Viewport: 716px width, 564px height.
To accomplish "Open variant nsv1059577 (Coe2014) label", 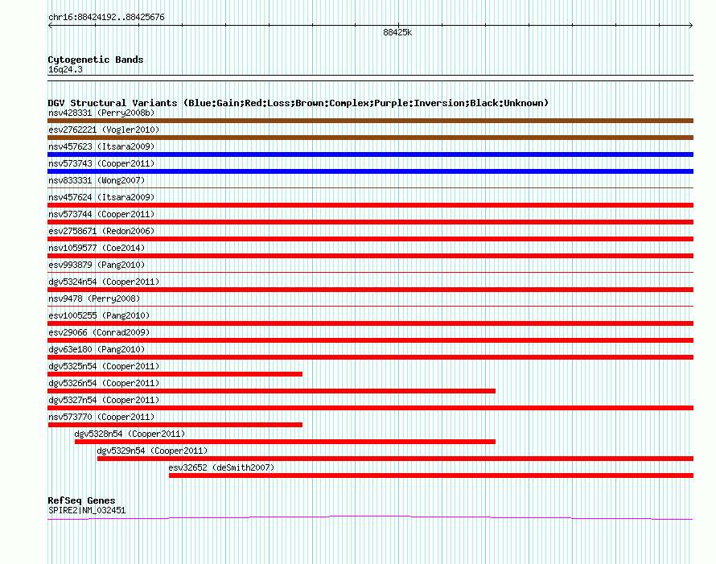I will (x=97, y=248).
